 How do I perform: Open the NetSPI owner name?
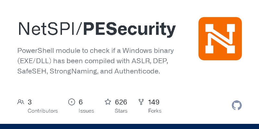[46, 29]
